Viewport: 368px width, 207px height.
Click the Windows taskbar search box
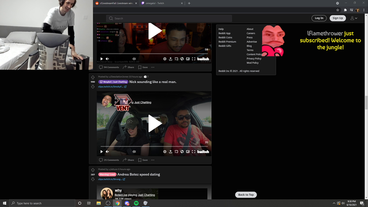42,203
